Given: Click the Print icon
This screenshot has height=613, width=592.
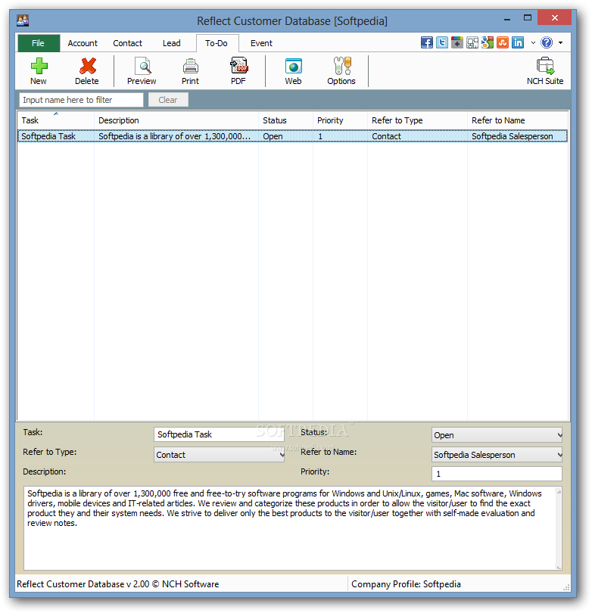Looking at the screenshot, I should point(191,66).
